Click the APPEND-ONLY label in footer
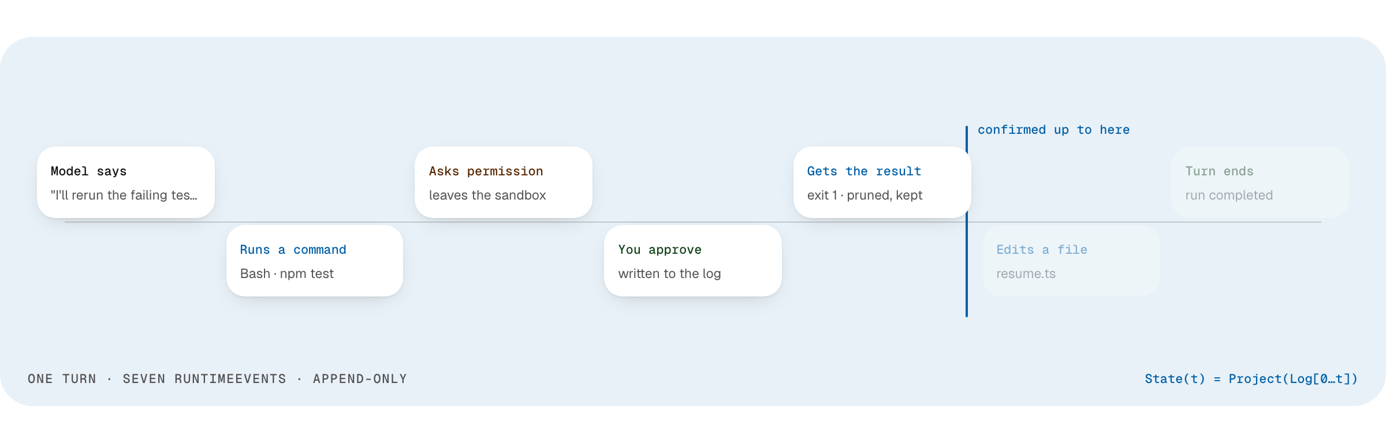The width and height of the screenshot is (1386, 443). click(360, 379)
